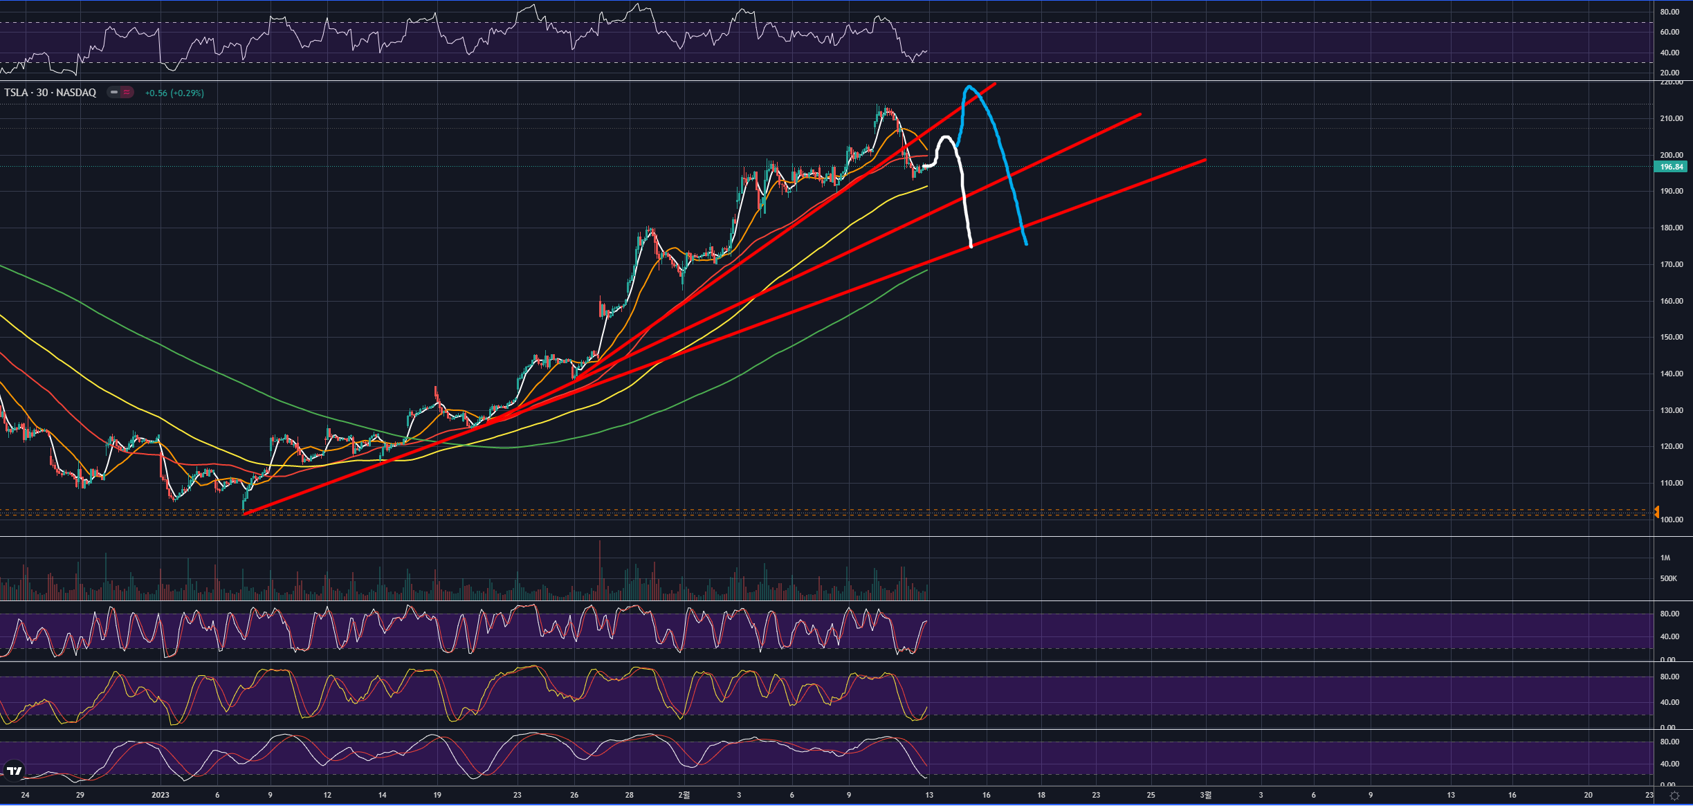Open chart settings gear icon
The height and width of the screenshot is (808, 1693).
pyautogui.click(x=1674, y=796)
